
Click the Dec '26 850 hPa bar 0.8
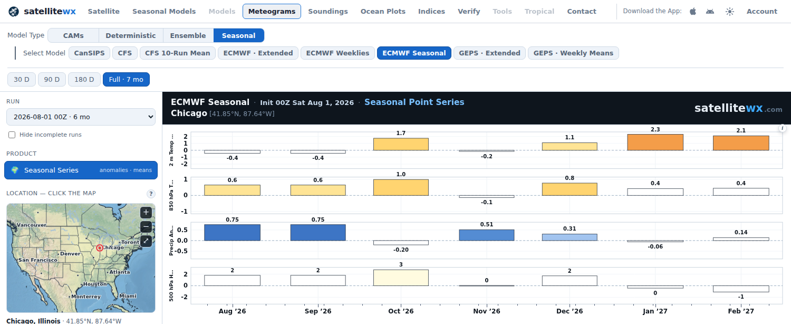click(x=570, y=189)
